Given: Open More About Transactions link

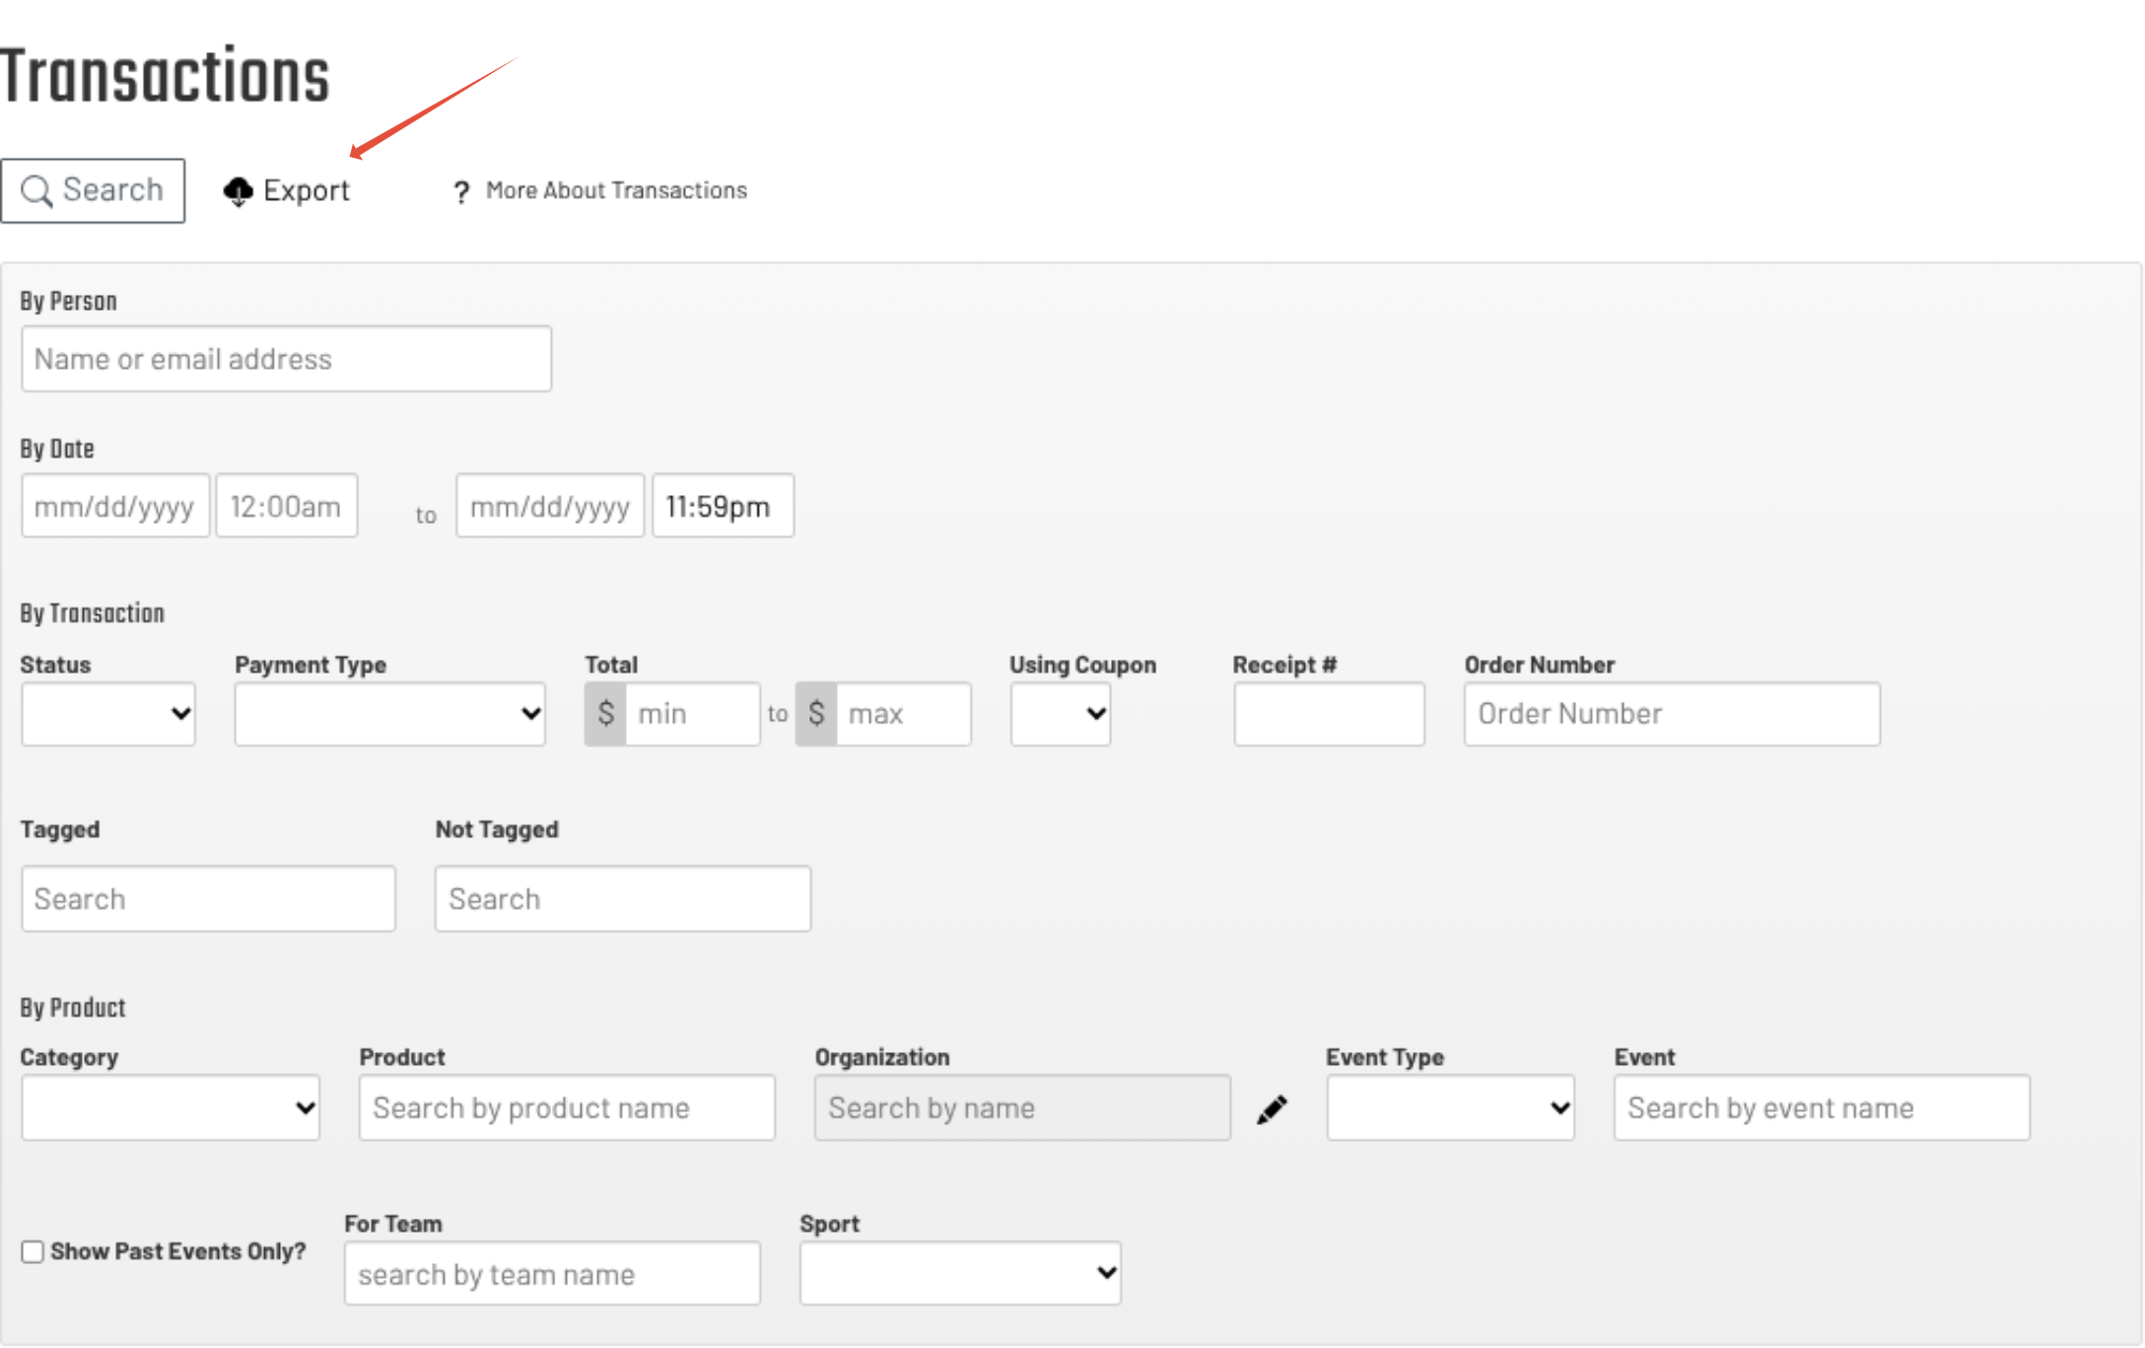Looking at the screenshot, I should tap(616, 190).
